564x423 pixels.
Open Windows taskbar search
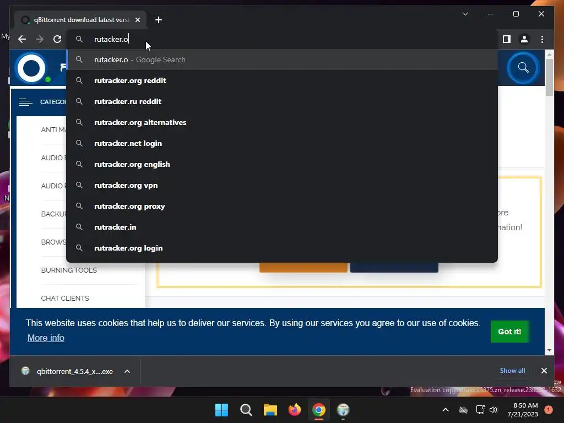[x=246, y=410]
